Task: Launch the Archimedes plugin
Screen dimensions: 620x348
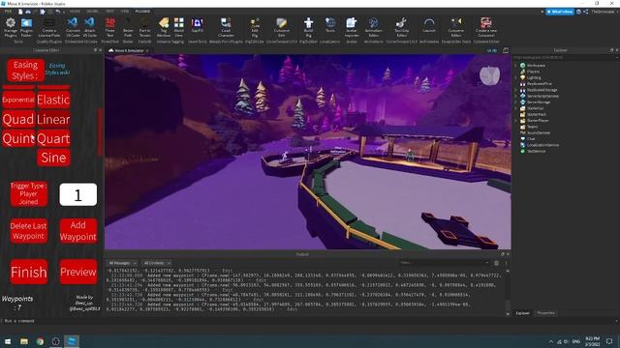Action: tap(429, 26)
